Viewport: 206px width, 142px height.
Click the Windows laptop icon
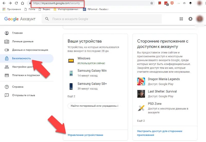[71, 61]
